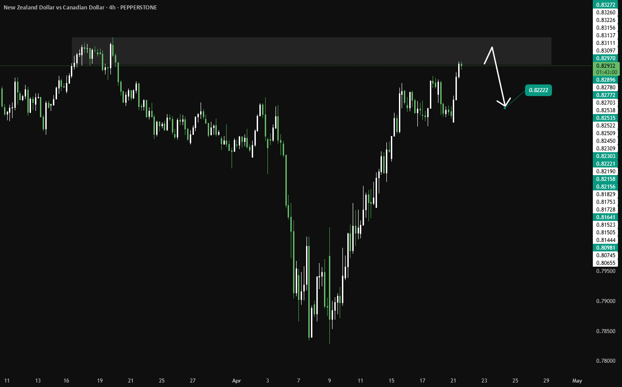The width and height of the screenshot is (622, 387).
Task: Click the May label on time axis
Action: click(577, 381)
